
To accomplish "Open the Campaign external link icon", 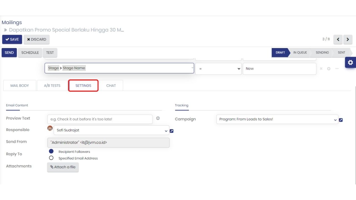I will 341,120.
